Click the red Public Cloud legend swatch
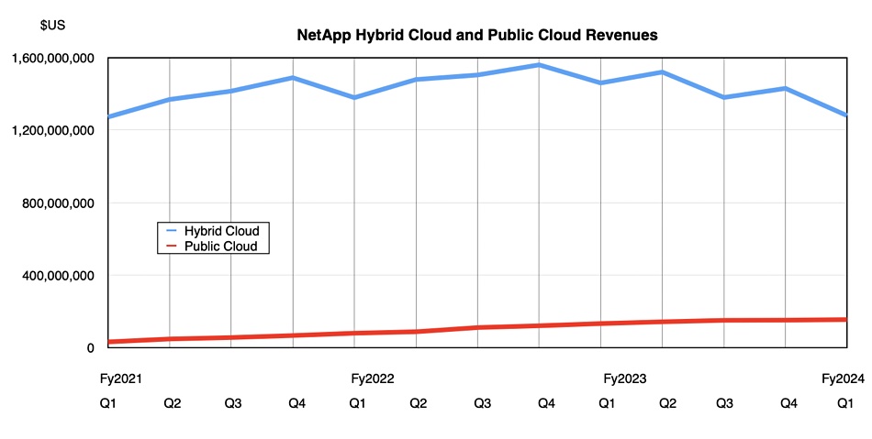 pyautogui.click(x=172, y=246)
